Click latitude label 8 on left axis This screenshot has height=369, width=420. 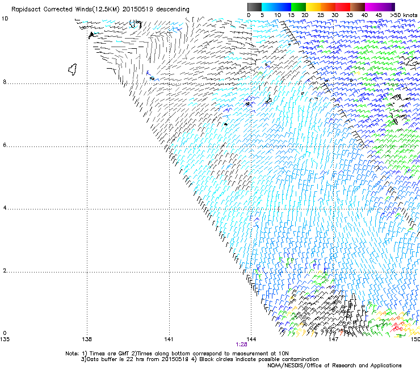(x=5, y=82)
